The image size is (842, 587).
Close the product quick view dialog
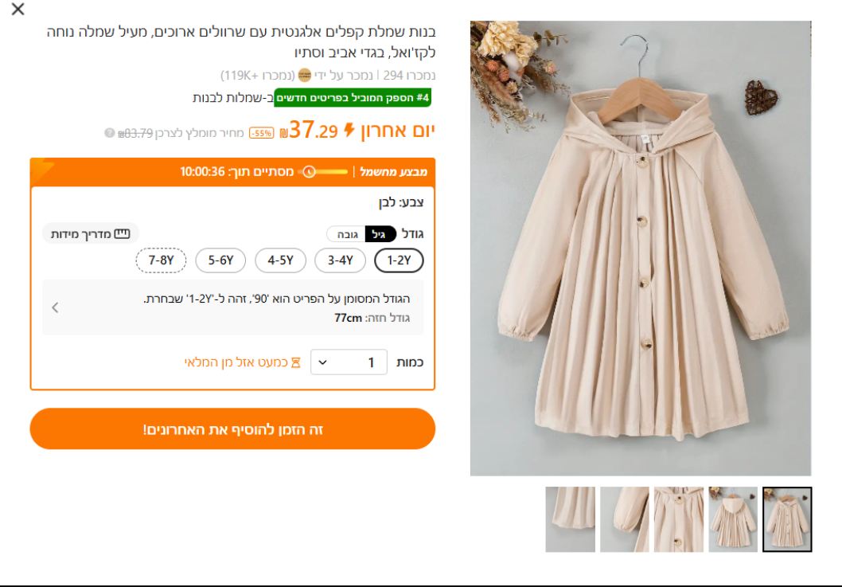click(18, 10)
